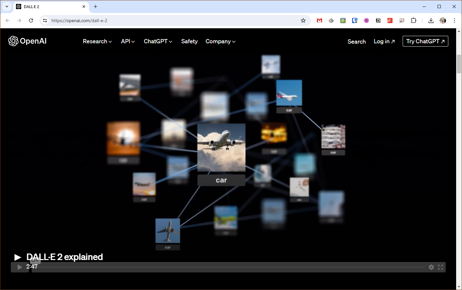Click the DALL·E 2 explained title

click(x=65, y=257)
